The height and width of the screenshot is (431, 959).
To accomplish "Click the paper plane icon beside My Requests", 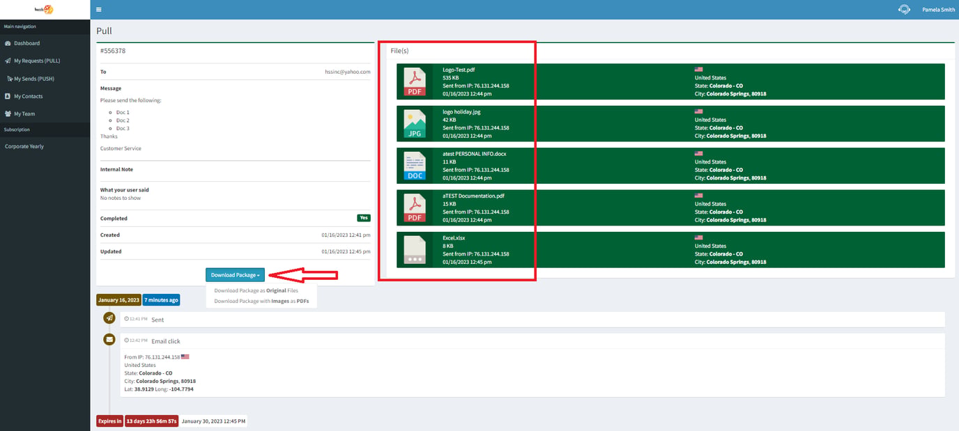I will click(8, 61).
